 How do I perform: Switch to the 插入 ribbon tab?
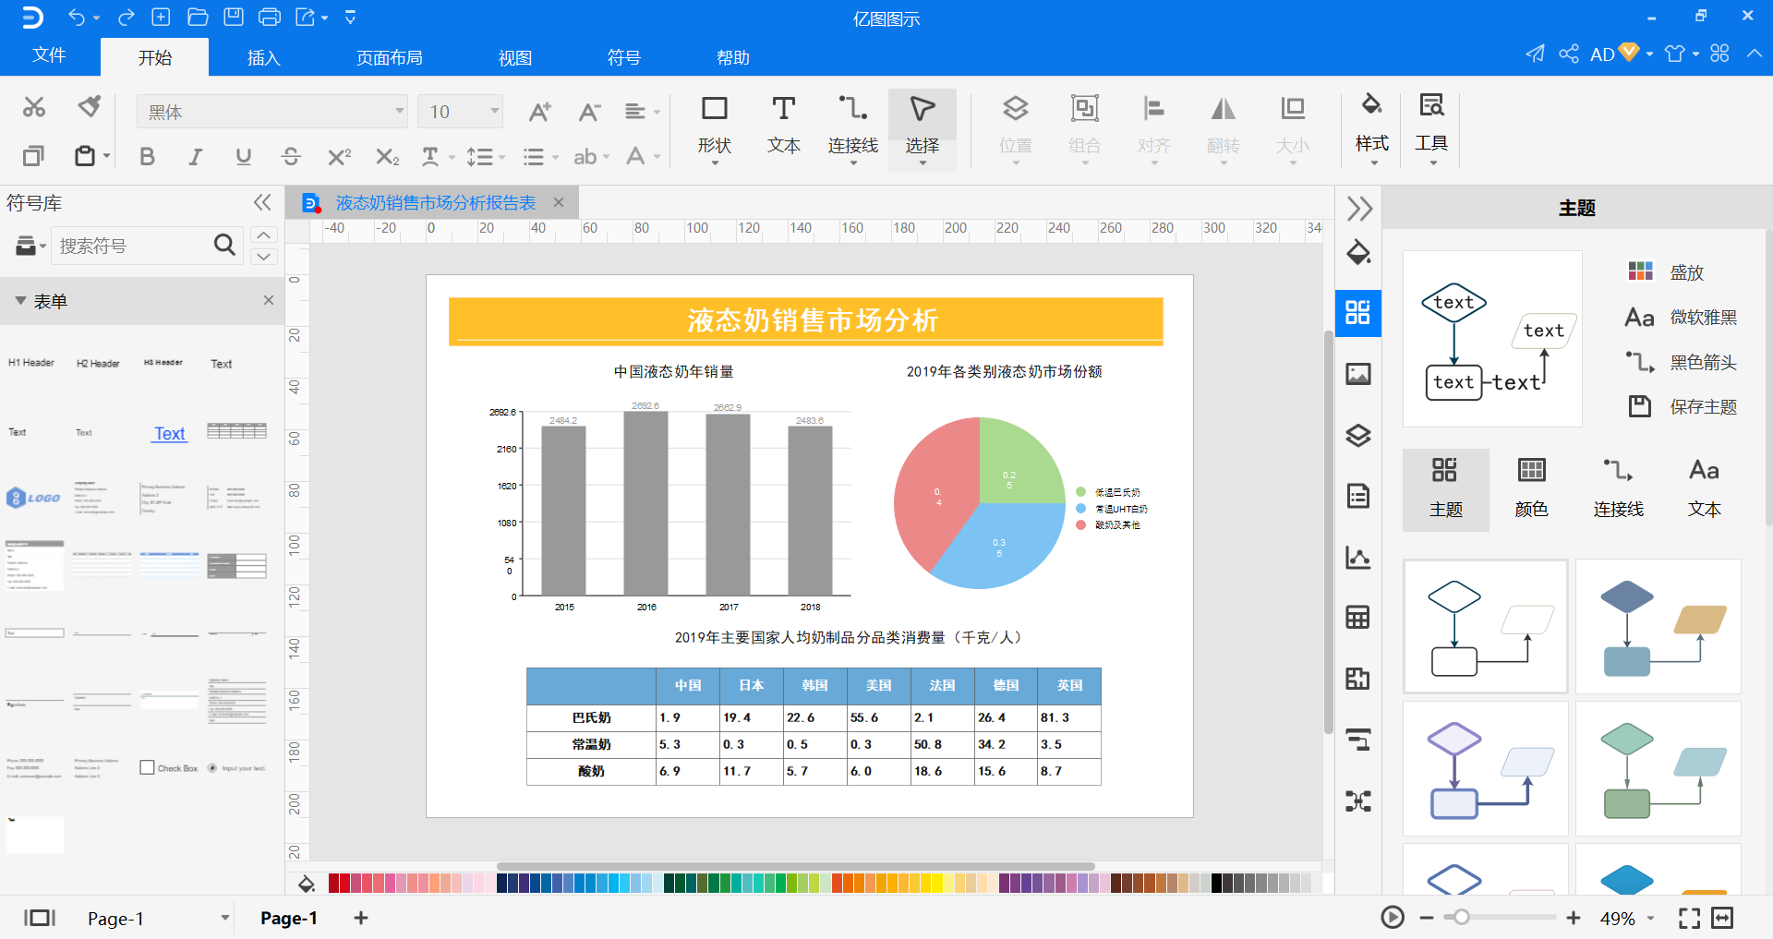pyautogui.click(x=263, y=57)
